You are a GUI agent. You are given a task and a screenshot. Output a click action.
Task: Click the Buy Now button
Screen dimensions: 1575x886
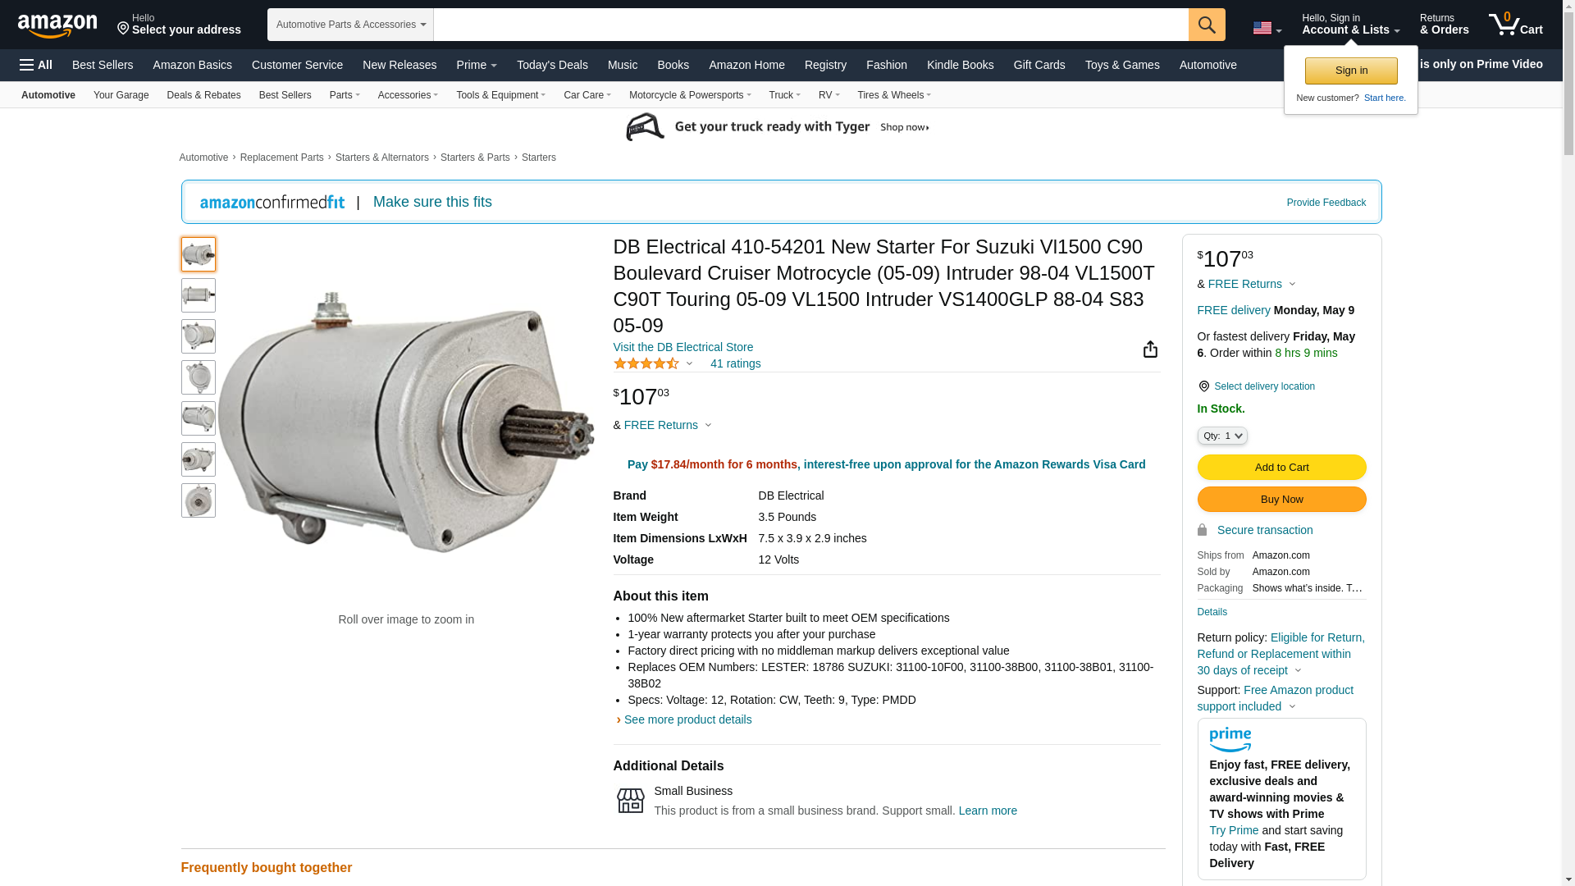(x=1281, y=500)
